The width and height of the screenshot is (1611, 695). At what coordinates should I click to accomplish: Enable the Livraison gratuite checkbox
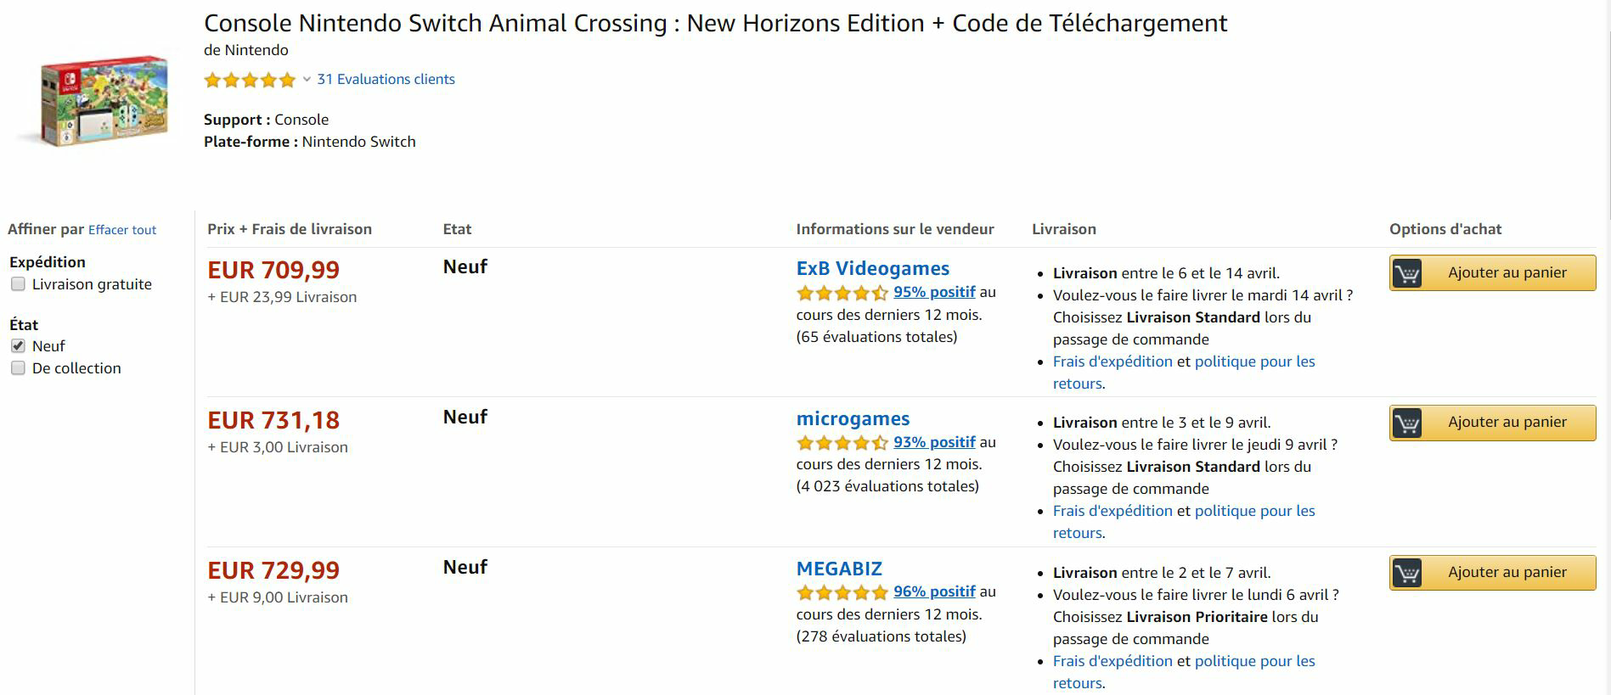[x=18, y=284]
